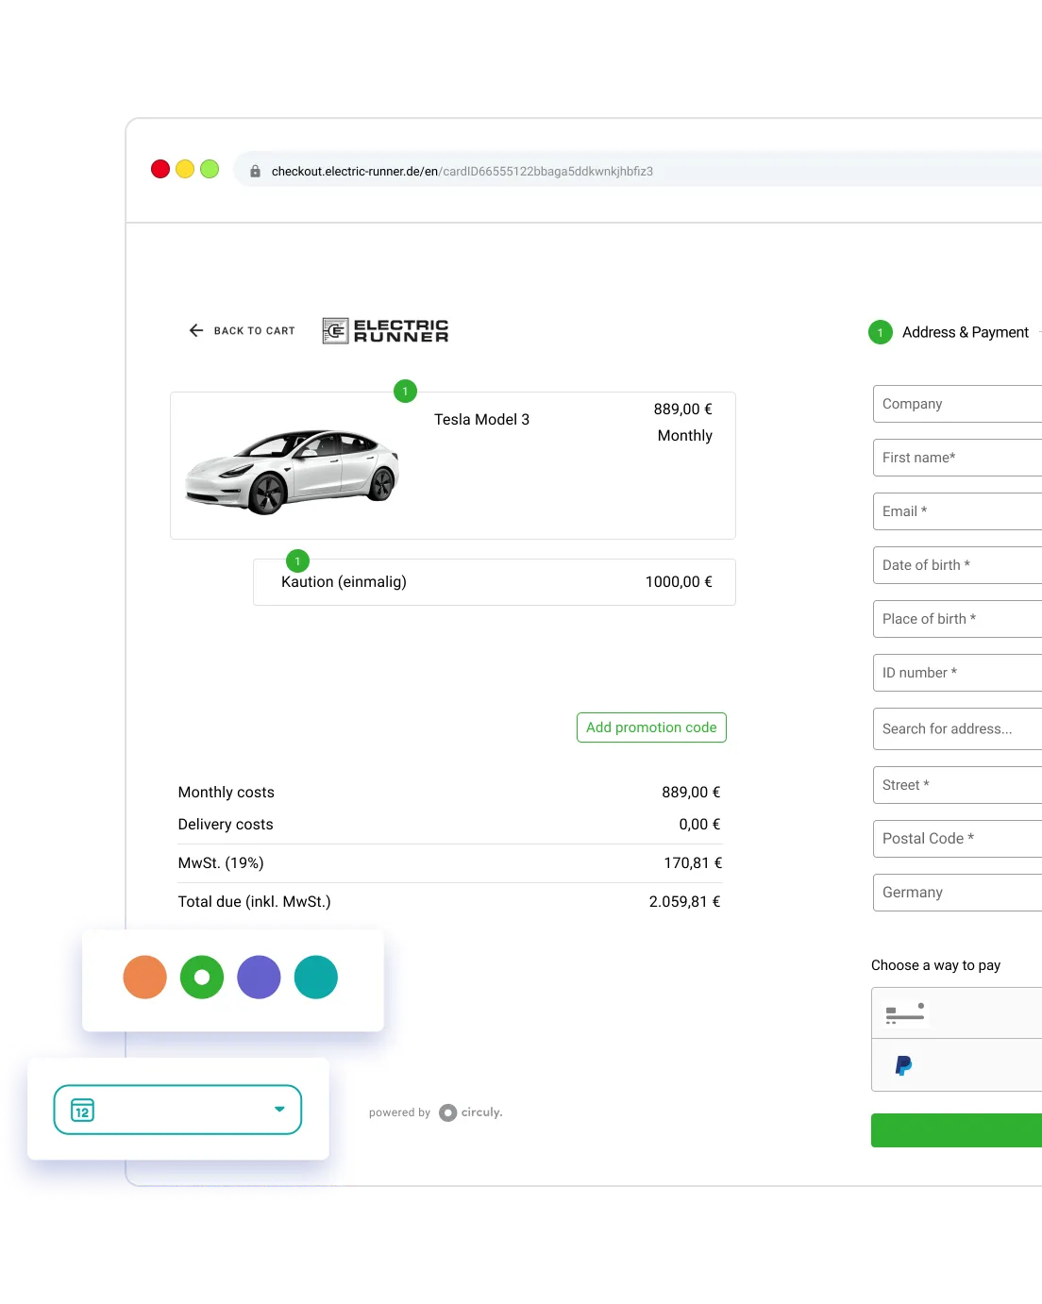
Task: Click the First name input field
Action: click(957, 458)
